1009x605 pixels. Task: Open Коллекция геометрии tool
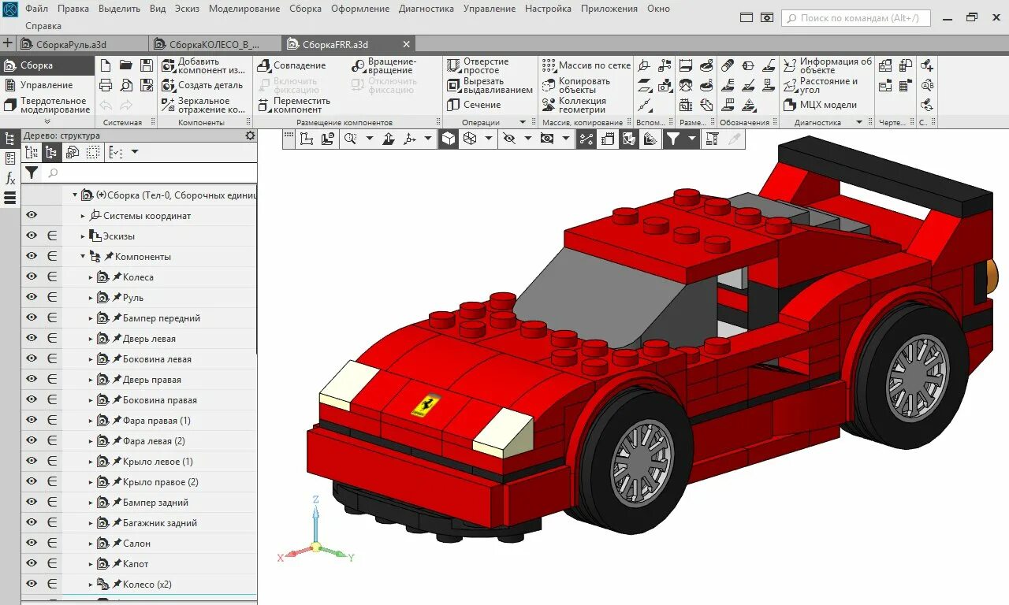coord(575,105)
